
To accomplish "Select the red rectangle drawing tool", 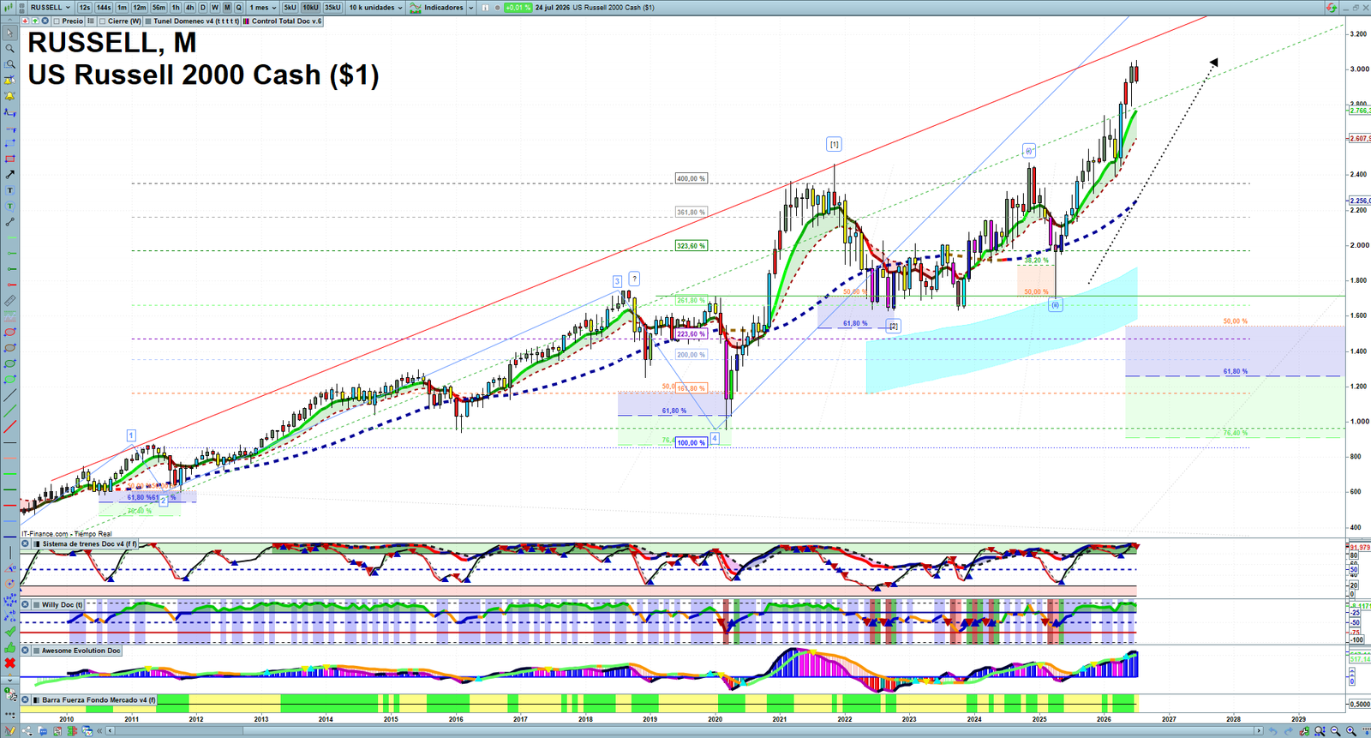I will [10, 159].
